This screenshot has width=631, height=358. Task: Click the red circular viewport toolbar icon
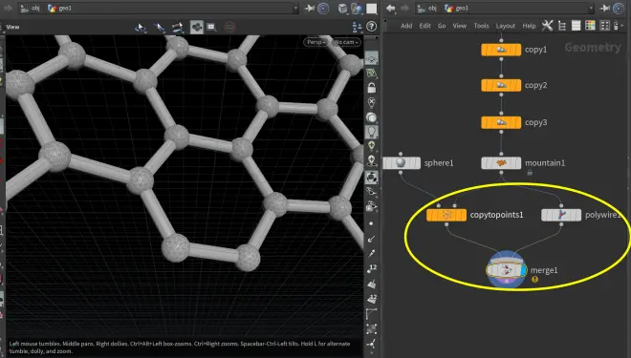pos(229,27)
